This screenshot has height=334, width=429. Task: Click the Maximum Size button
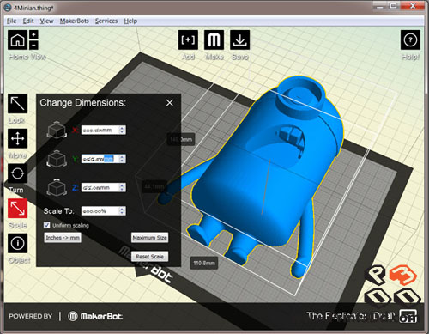[149, 238]
